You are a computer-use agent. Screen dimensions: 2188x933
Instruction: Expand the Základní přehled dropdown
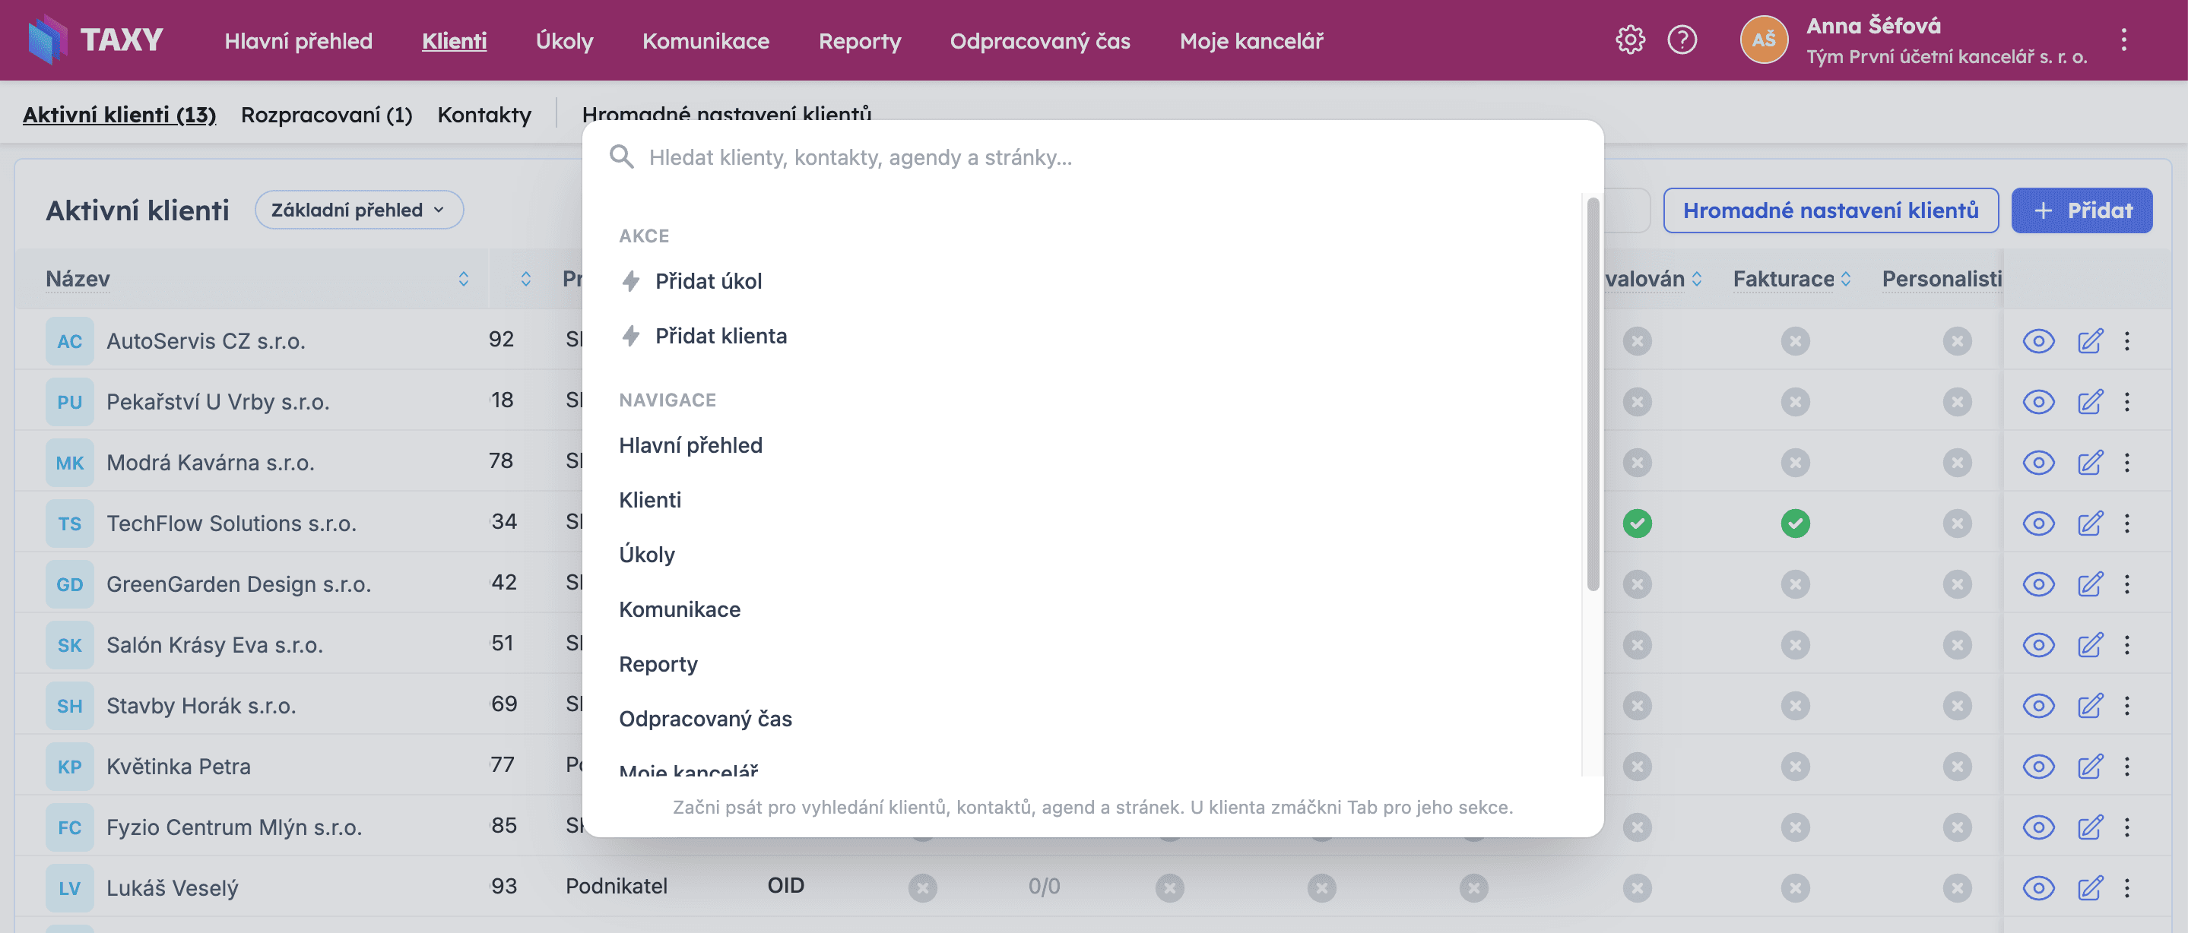(x=358, y=210)
